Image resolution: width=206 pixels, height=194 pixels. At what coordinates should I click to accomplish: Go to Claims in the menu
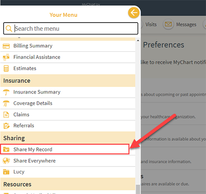pyautogui.click(x=68, y=115)
